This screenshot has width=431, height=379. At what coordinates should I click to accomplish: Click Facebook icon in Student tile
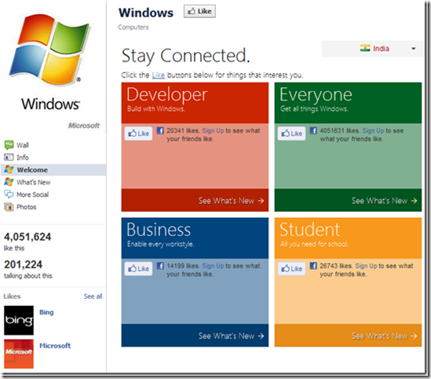(313, 266)
